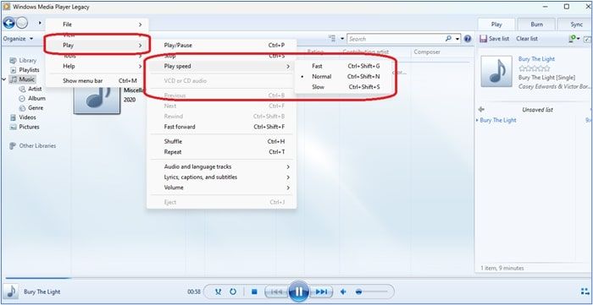Viewport: 593px width, 305px height.
Task: Set play speed to Fast
Action: click(346, 66)
